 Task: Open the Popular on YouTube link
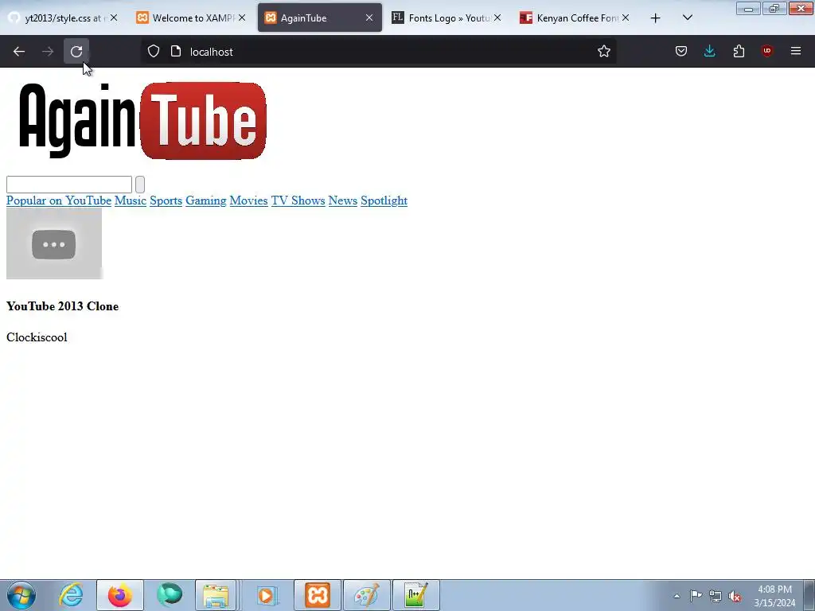(x=59, y=200)
